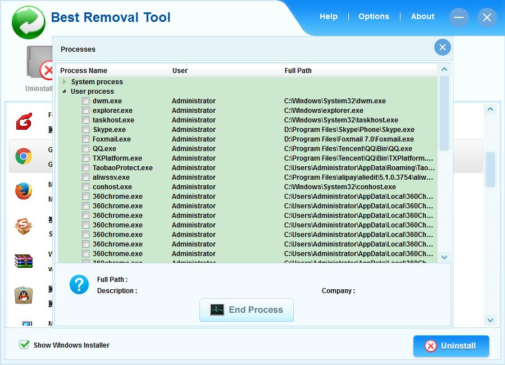Screen dimensions: 505x365
Task: Check the TaobaoProtect.exe checkbox
Action: point(86,168)
